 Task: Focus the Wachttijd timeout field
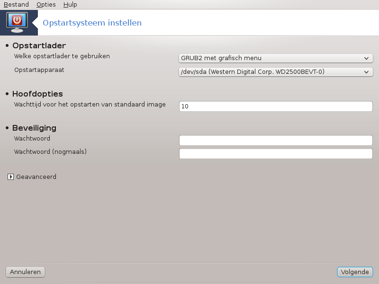[276, 106]
